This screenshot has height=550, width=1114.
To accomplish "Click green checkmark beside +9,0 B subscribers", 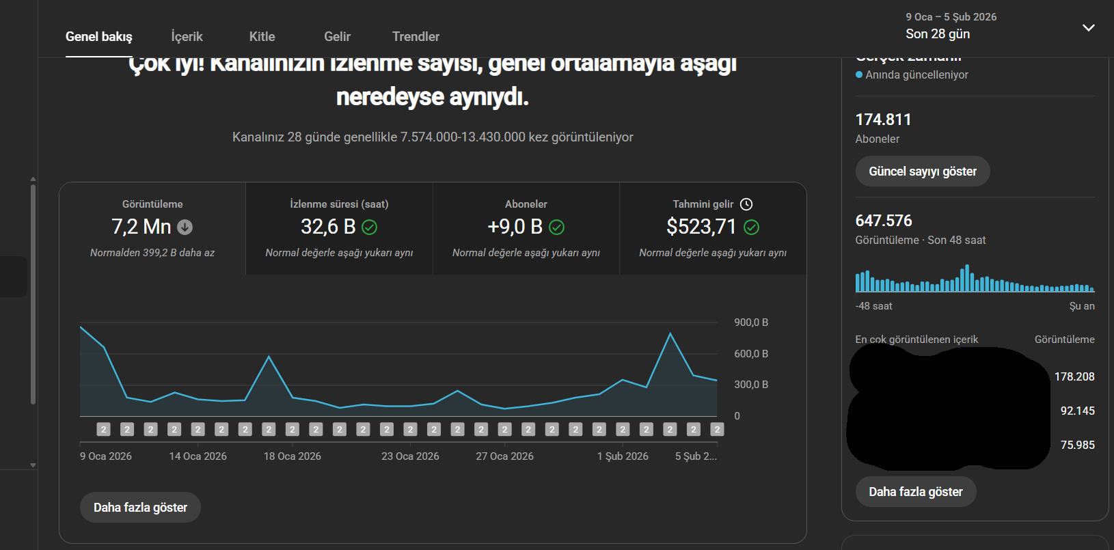I will tap(557, 227).
